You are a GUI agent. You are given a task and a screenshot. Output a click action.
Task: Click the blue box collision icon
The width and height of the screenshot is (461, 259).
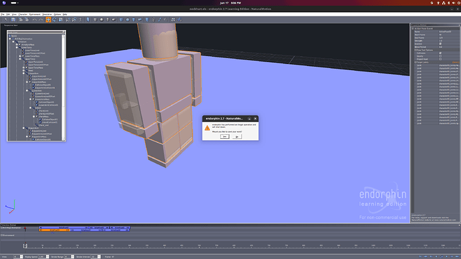[x=121, y=19]
